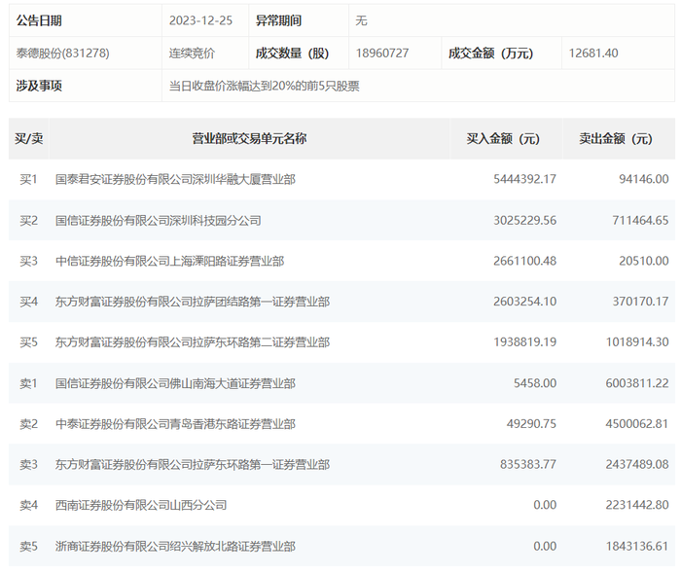Select the 0.00 buy amount in 卖4 row
The image size is (681, 572).
[x=545, y=505]
